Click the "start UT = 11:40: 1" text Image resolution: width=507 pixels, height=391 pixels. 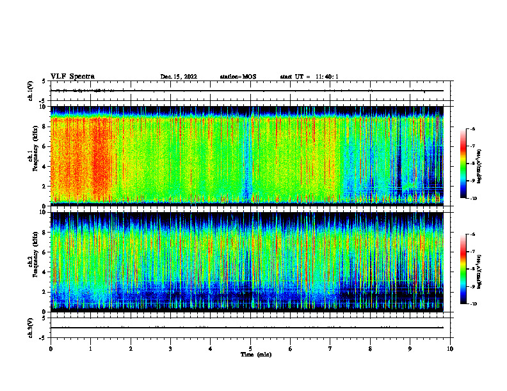309,77
